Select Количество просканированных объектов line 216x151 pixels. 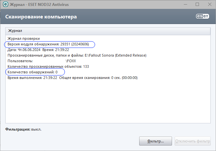(48, 66)
